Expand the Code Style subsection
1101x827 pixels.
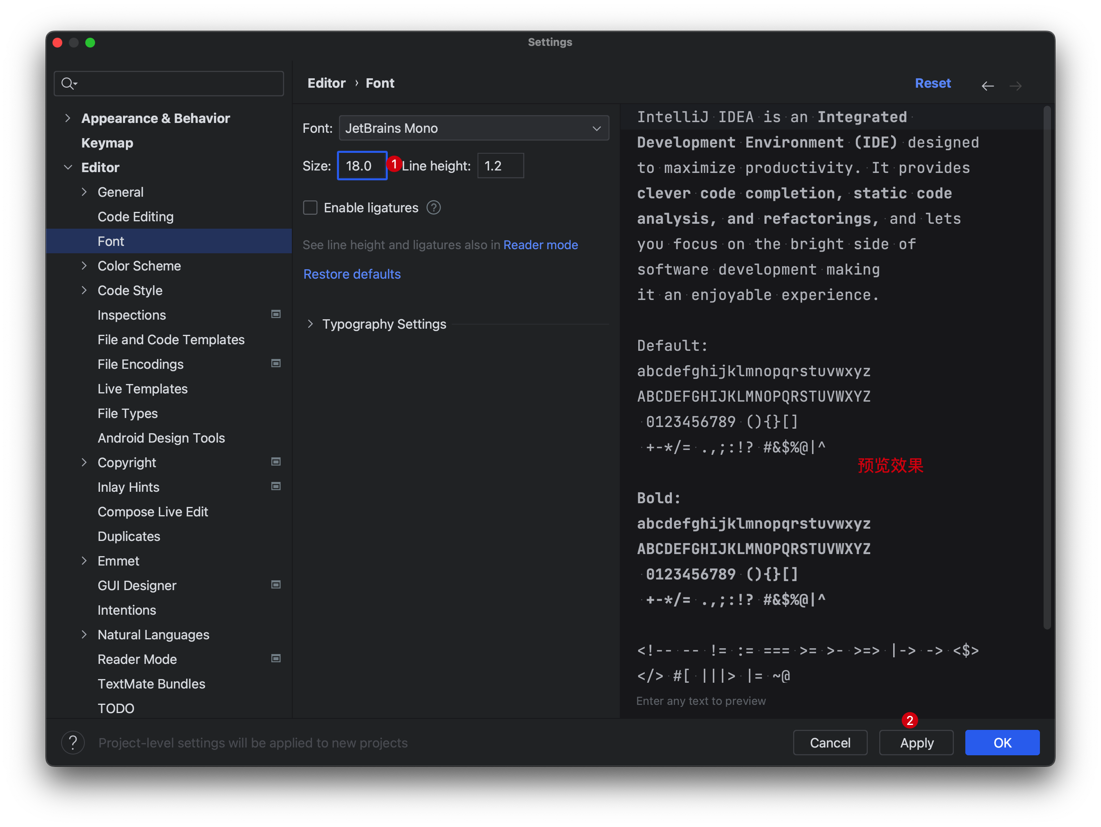[84, 290]
